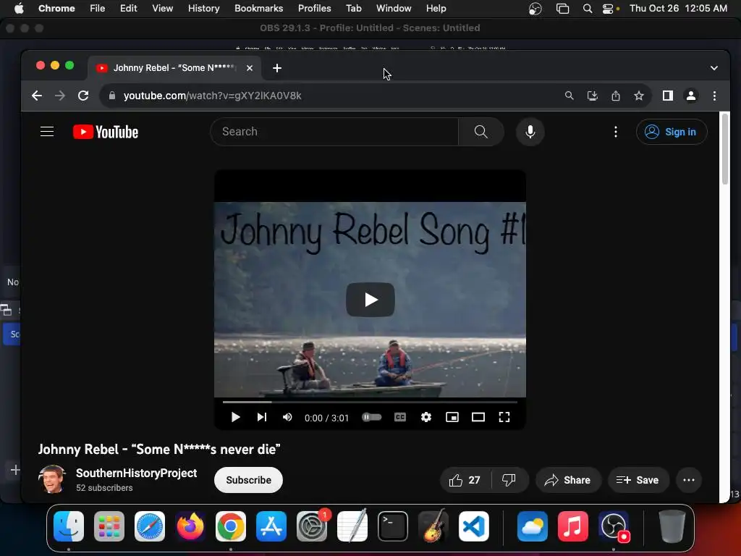Click the plus button in the OBS window
741x556 pixels.
tap(15, 469)
